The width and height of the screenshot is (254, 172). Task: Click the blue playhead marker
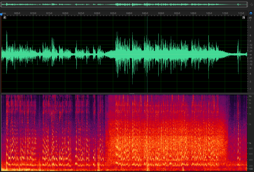tap(1, 15)
